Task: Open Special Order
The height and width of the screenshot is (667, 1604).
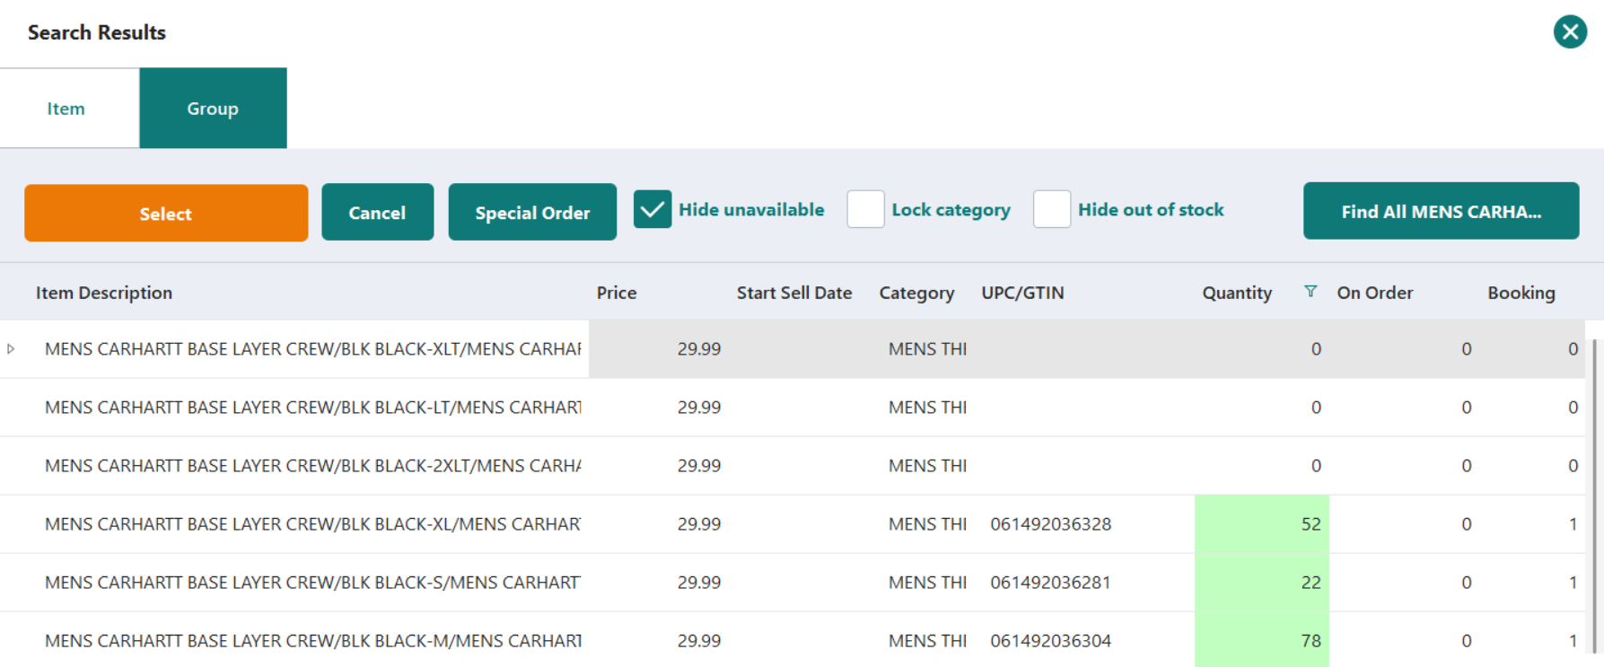Action: [532, 213]
